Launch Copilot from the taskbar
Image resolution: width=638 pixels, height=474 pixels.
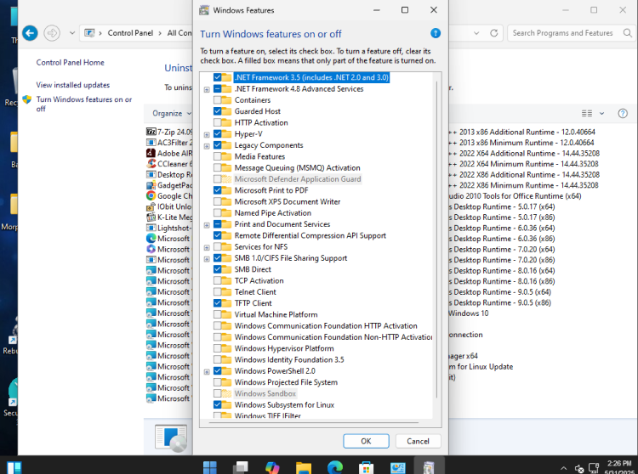pyautogui.click(x=272, y=467)
